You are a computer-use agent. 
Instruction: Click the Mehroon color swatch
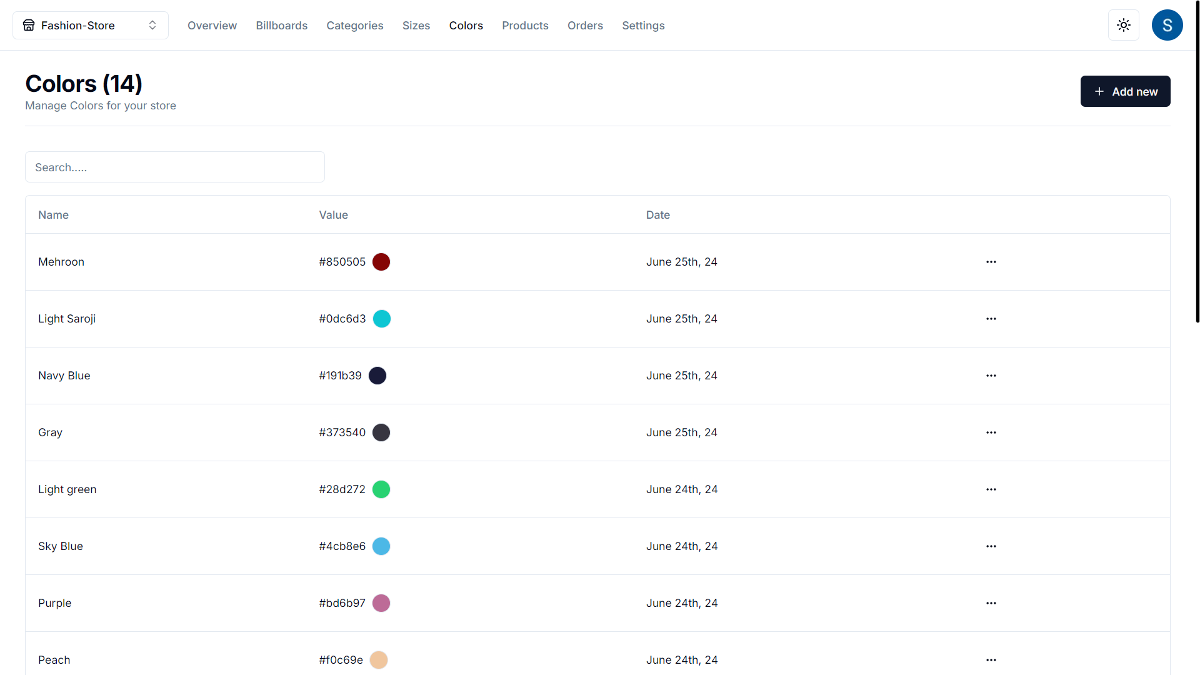click(x=381, y=262)
